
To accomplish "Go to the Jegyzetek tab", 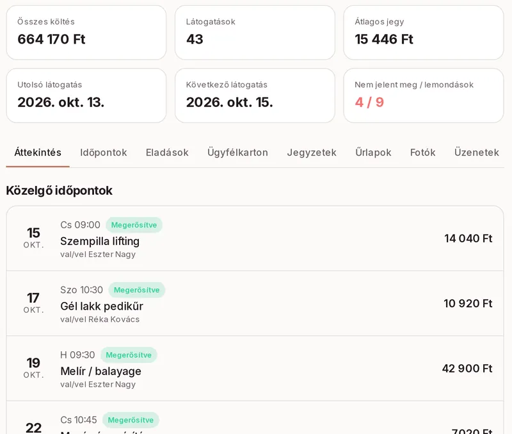I will click(x=312, y=153).
